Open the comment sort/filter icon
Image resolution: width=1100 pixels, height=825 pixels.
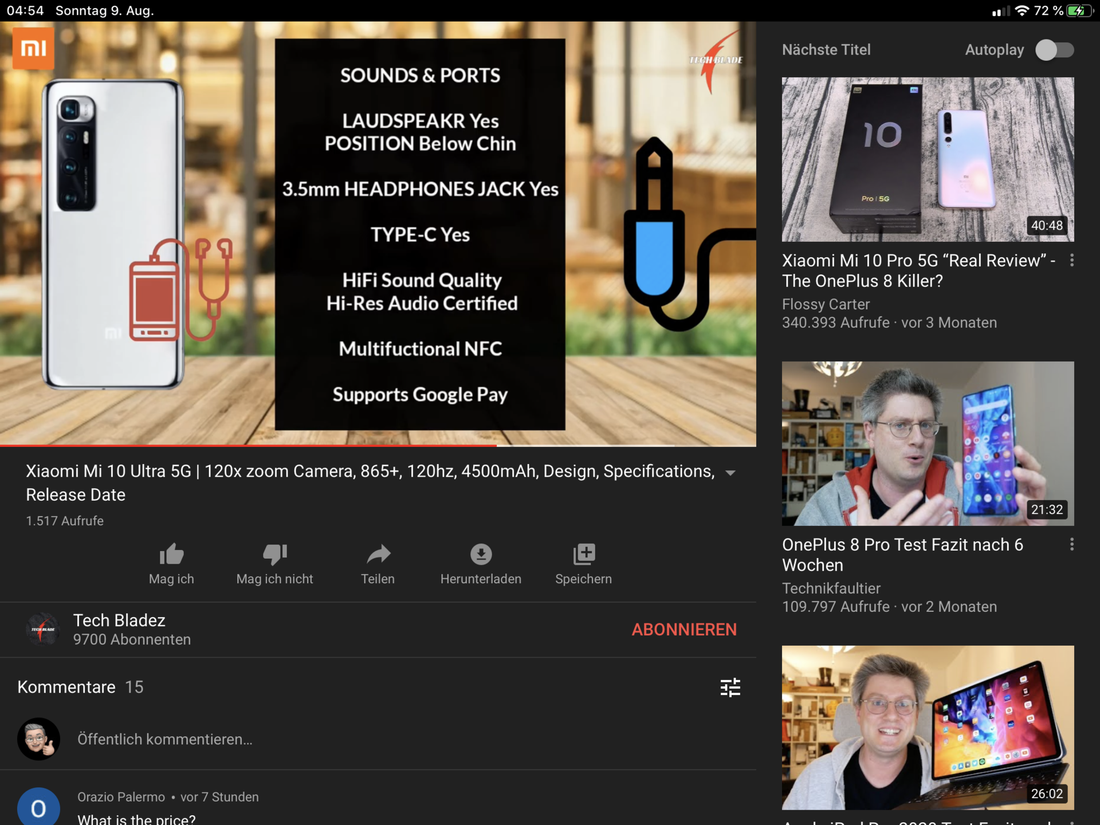[730, 687]
